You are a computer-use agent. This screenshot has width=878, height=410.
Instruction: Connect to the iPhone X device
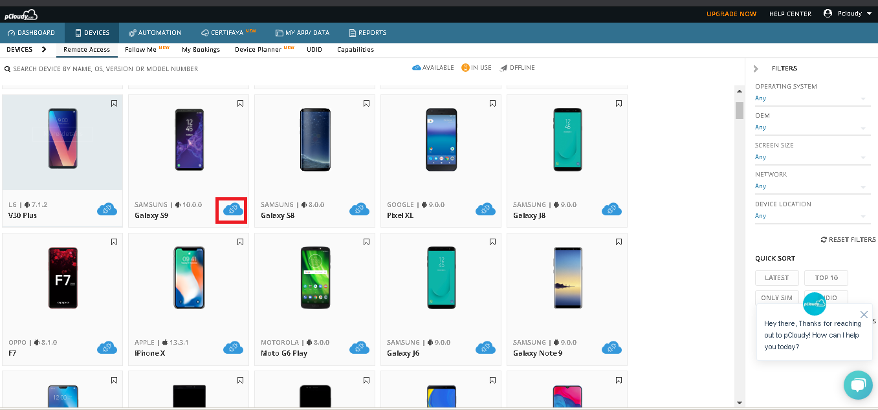[x=233, y=347]
